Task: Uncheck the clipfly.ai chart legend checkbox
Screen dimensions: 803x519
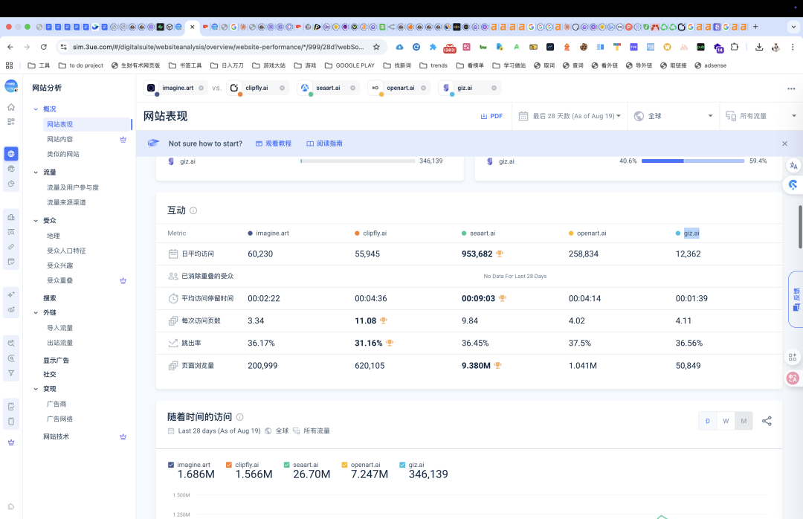Action: pyautogui.click(x=229, y=465)
